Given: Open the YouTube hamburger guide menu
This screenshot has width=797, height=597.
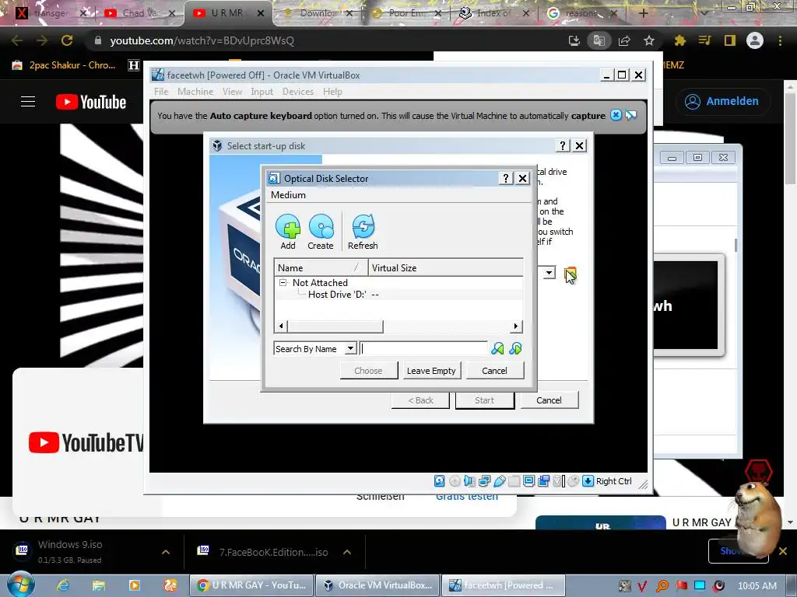Looking at the screenshot, I should point(28,102).
